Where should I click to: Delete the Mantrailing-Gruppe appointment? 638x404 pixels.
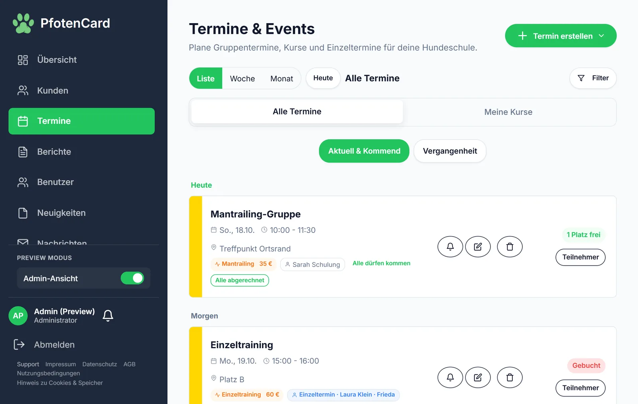[510, 247]
